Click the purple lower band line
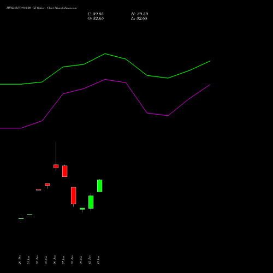This screenshot has height=273, width=273. 105,80
